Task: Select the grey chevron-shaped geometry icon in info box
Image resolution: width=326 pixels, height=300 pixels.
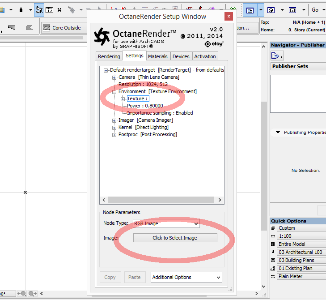Action: click(x=30, y=27)
